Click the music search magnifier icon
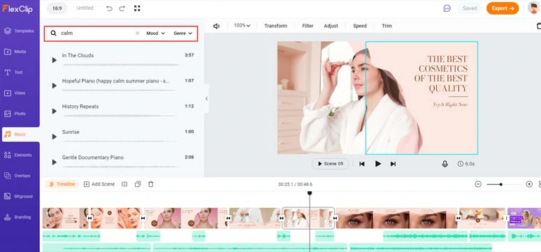 54,34
